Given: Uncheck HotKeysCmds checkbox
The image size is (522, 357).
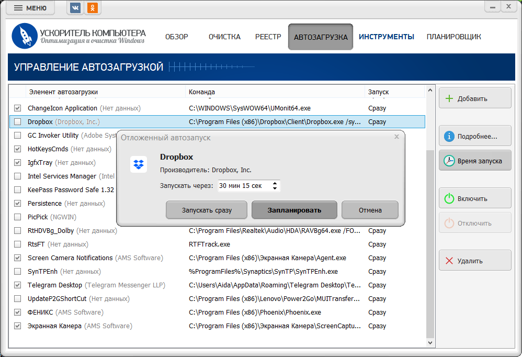Looking at the screenshot, I should click(18, 149).
